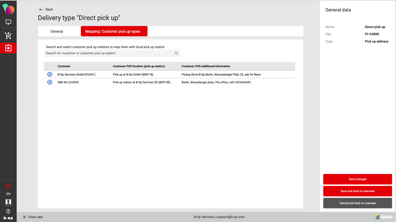Screen dimensions: 396x222
Task: Click the b-op logo at sidebar bottom
Action: [8, 218]
